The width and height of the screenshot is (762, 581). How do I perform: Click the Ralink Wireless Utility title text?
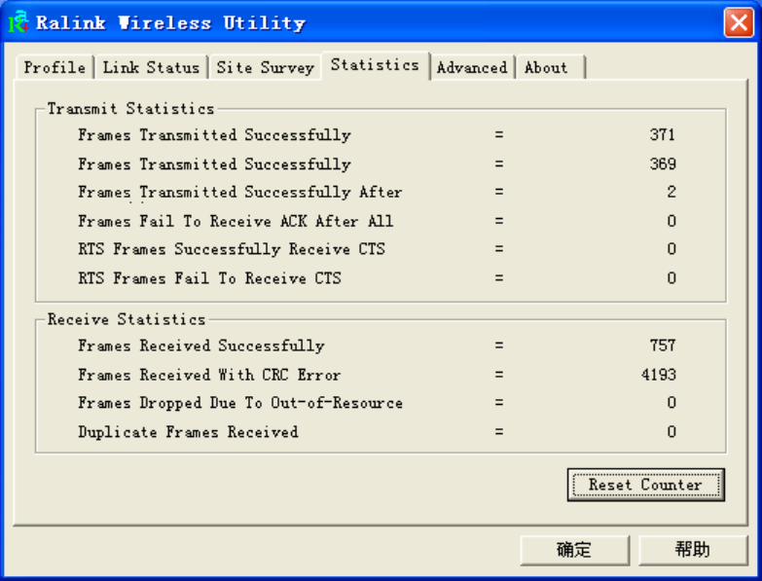[x=170, y=22]
